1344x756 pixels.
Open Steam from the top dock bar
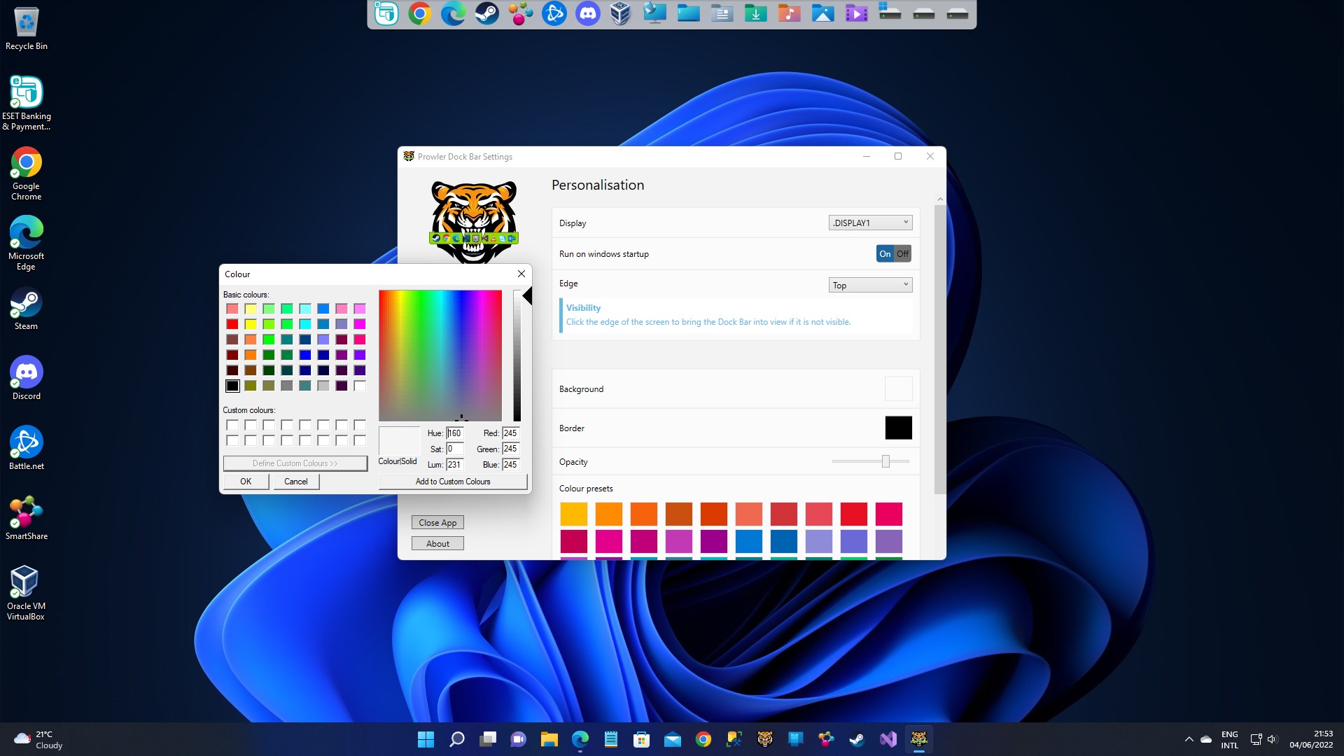486,13
